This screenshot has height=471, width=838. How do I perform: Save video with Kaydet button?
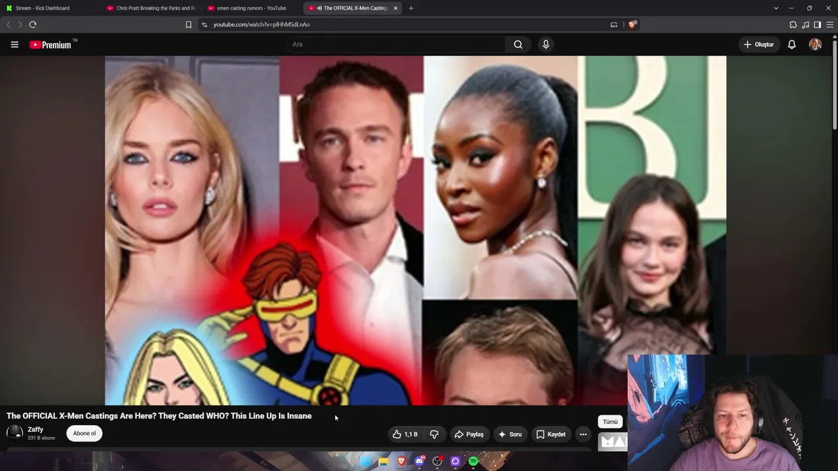tap(551, 434)
